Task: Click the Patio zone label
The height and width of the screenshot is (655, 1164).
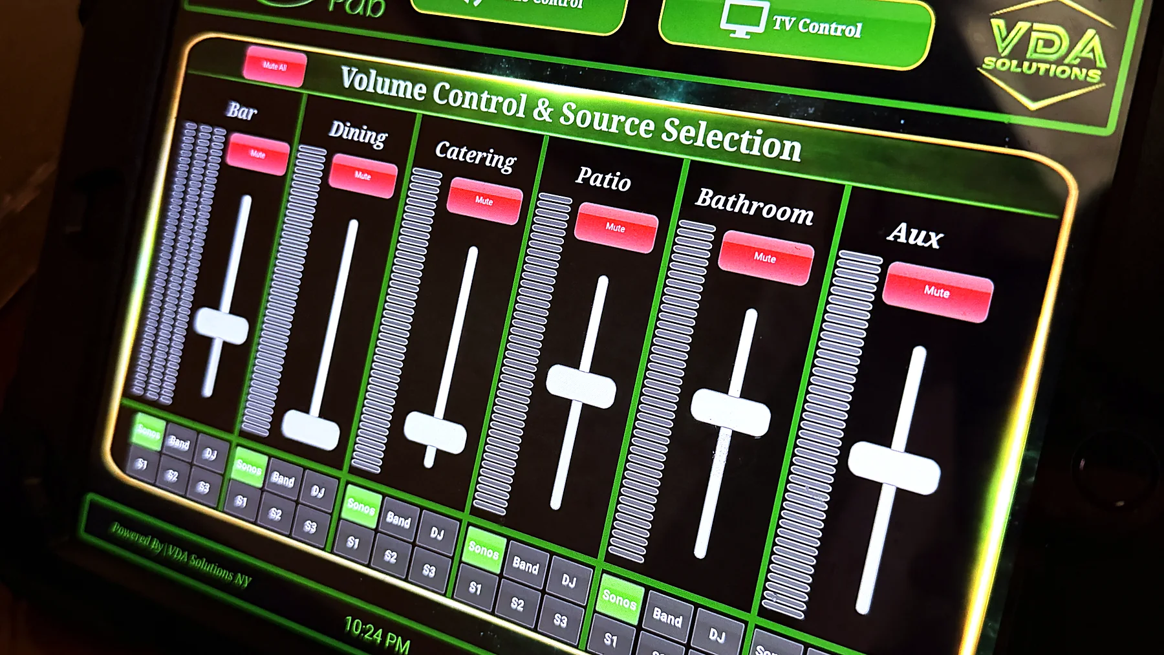Action: (x=604, y=178)
